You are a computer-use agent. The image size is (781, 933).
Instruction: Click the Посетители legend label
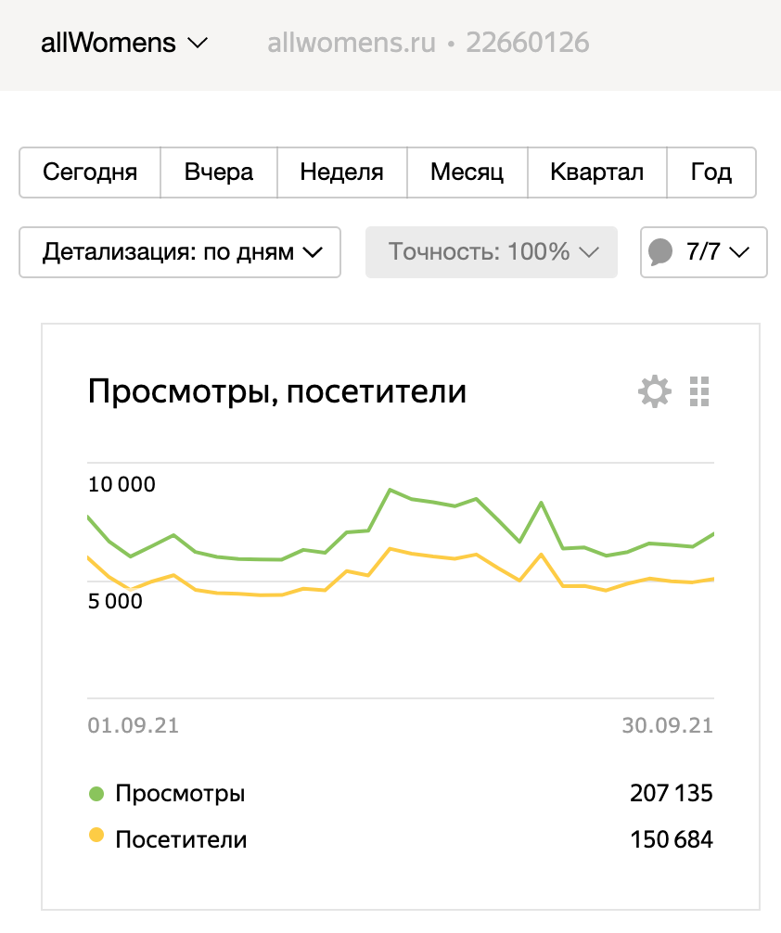click(181, 840)
